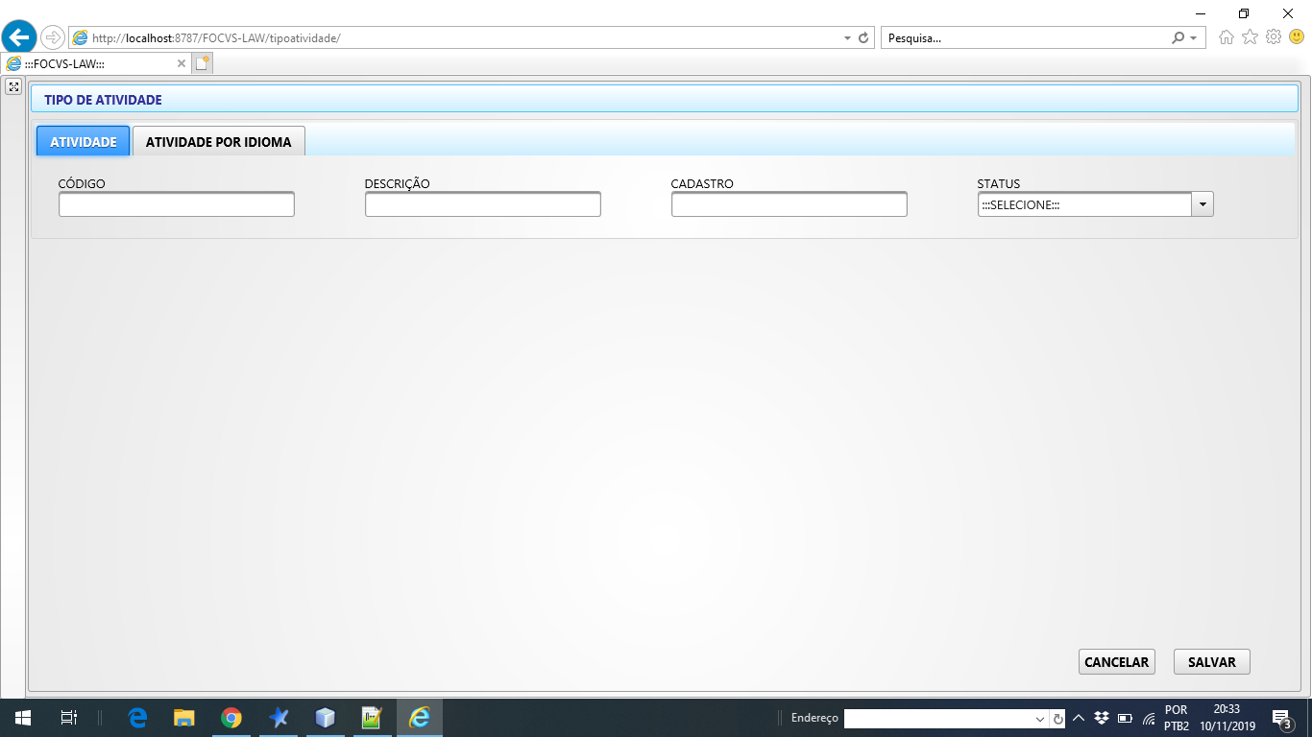Select the ATIVIDADE tab
Screen dimensions: 1312x737
coord(84,141)
